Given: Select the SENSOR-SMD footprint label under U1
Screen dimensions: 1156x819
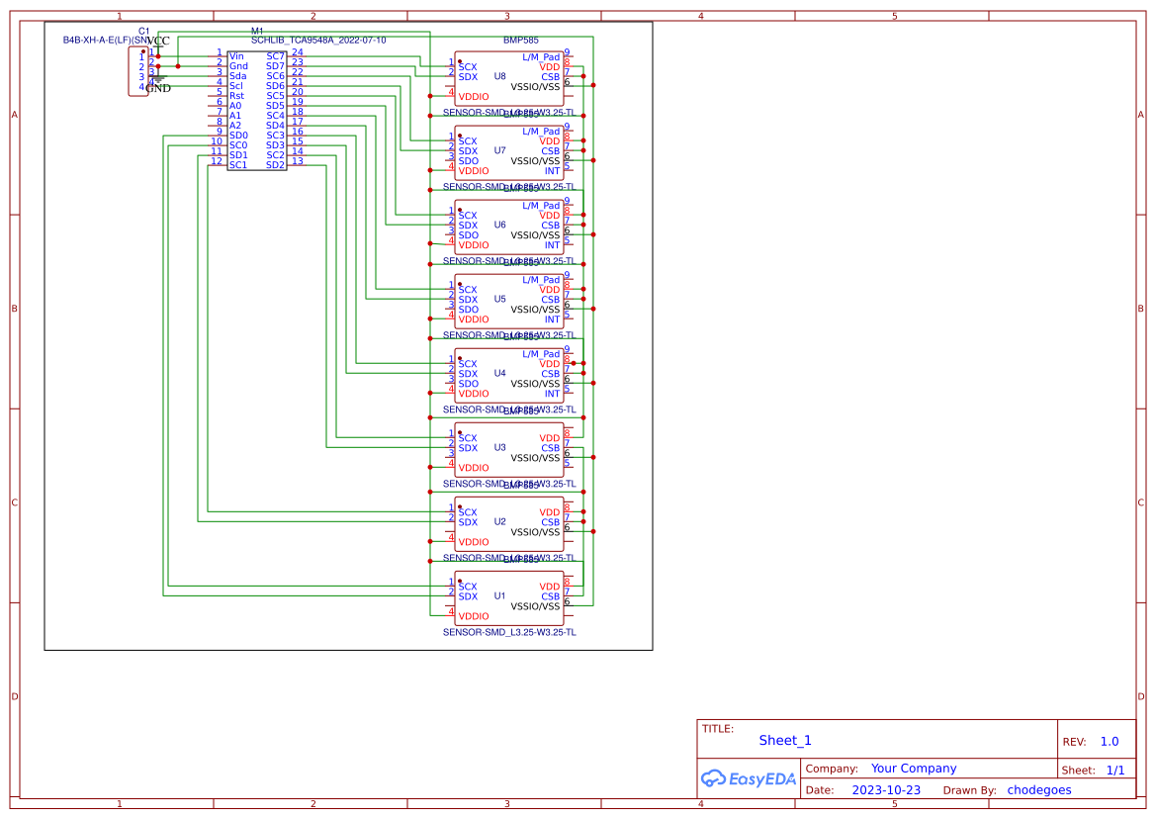Looking at the screenshot, I should coord(509,631).
